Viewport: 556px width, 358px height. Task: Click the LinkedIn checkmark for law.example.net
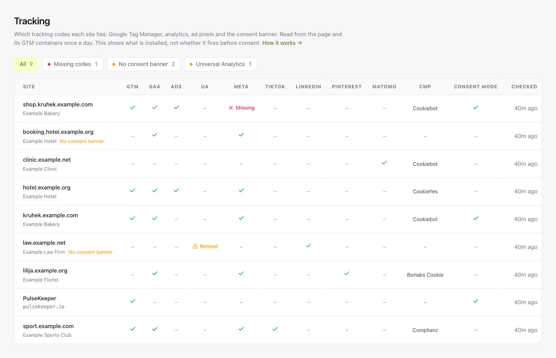tap(309, 246)
